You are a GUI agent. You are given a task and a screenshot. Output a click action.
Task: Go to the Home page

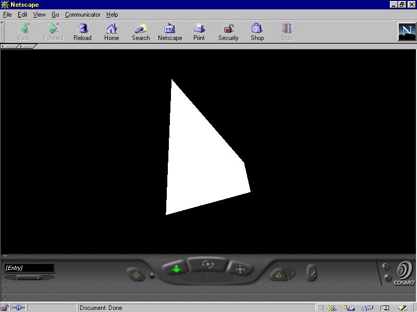(112, 32)
